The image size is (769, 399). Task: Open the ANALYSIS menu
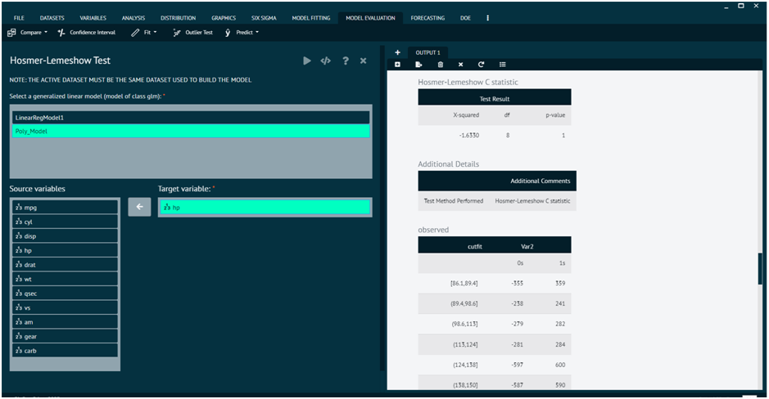[x=133, y=18]
